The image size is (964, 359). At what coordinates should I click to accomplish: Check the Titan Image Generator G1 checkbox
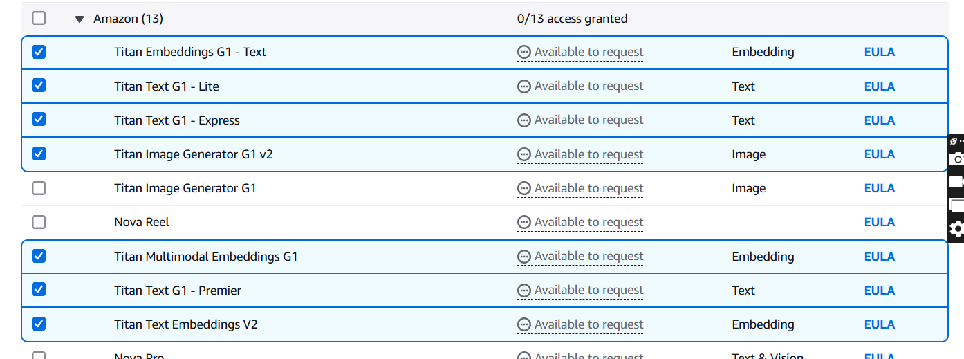[x=39, y=188]
